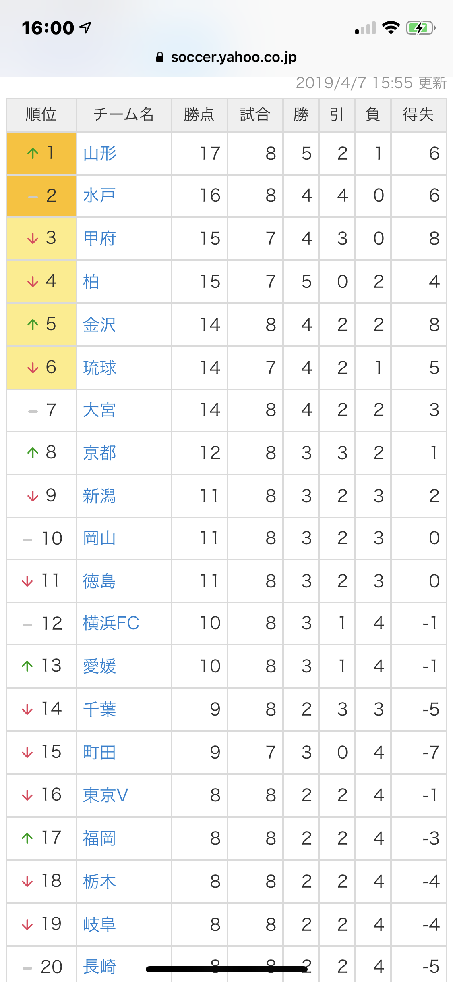This screenshot has width=453, height=982.
Task: Tap the location arrow beside the clock
Action: 85,27
